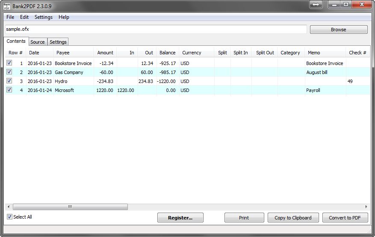Uncheck row 4 Microsoft checkbox

(x=9, y=90)
